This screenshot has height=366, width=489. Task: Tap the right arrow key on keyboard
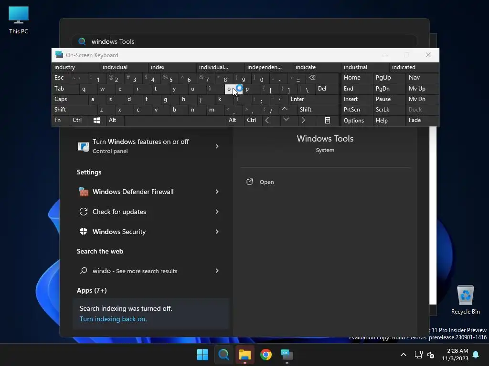pyautogui.click(x=303, y=120)
